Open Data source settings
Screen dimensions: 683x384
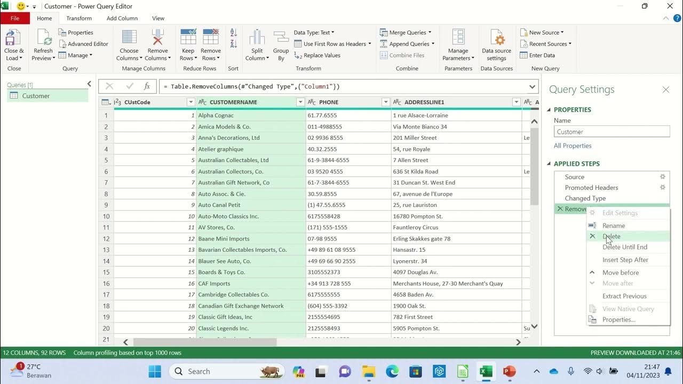point(496,45)
